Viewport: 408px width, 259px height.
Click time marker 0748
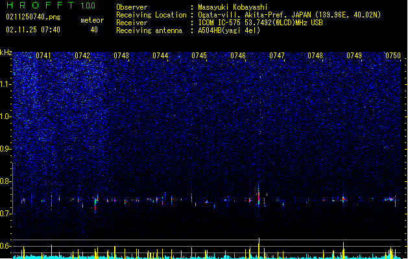(x=315, y=56)
